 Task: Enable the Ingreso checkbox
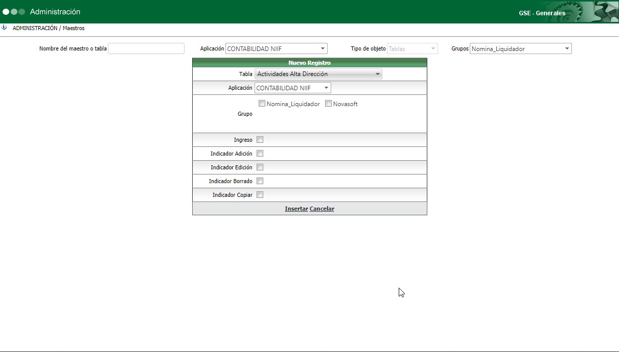click(x=260, y=140)
